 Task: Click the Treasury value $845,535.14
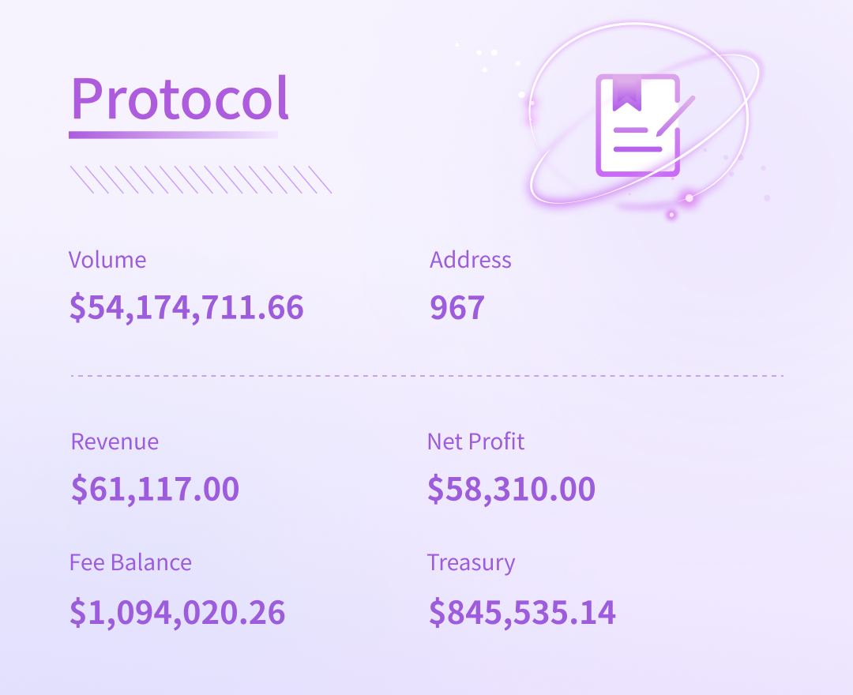click(522, 612)
